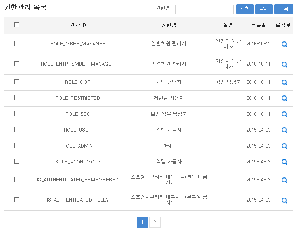Toggle the select-all checkbox in header
This screenshot has width=299, height=231.
tap(17, 25)
